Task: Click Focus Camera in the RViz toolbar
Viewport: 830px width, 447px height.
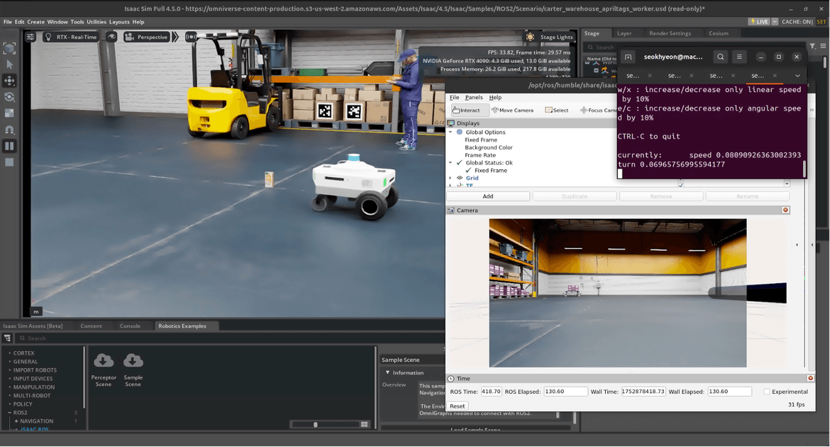Action: (598, 109)
